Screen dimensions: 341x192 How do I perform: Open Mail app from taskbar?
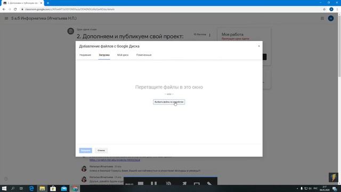(64, 188)
